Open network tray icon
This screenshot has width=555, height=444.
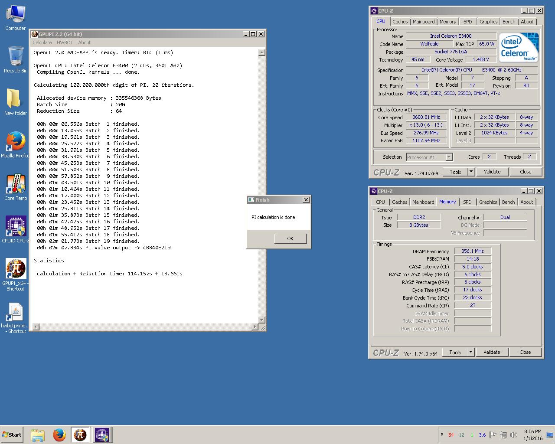[503, 435]
